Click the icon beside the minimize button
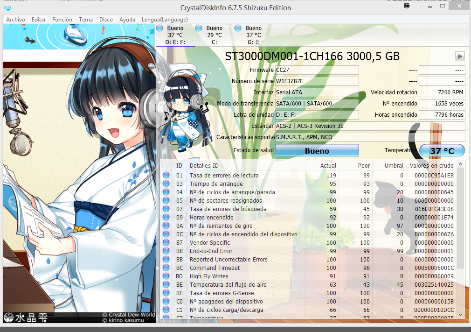This screenshot has width=471, height=332. click(407, 6)
